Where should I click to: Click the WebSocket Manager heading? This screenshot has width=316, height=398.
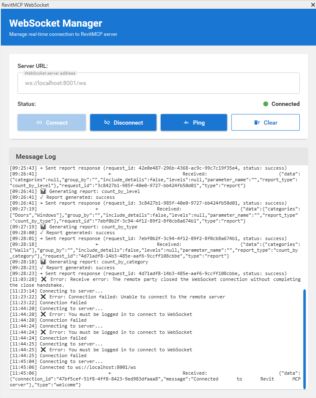(x=55, y=23)
